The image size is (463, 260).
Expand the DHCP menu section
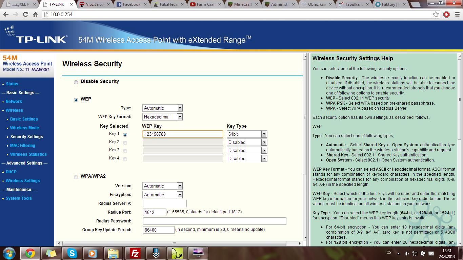[11, 172]
